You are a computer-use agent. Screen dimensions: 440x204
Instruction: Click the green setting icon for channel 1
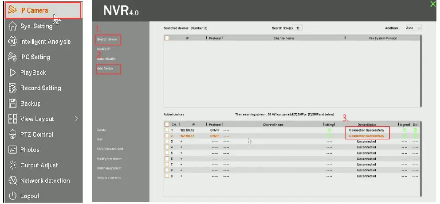coord(329,130)
